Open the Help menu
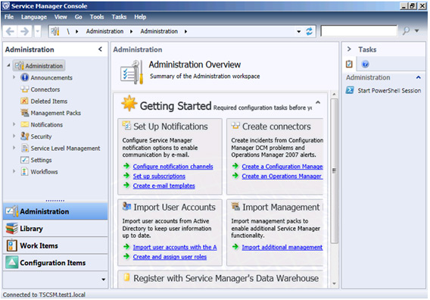430x300 pixels. [140, 17]
